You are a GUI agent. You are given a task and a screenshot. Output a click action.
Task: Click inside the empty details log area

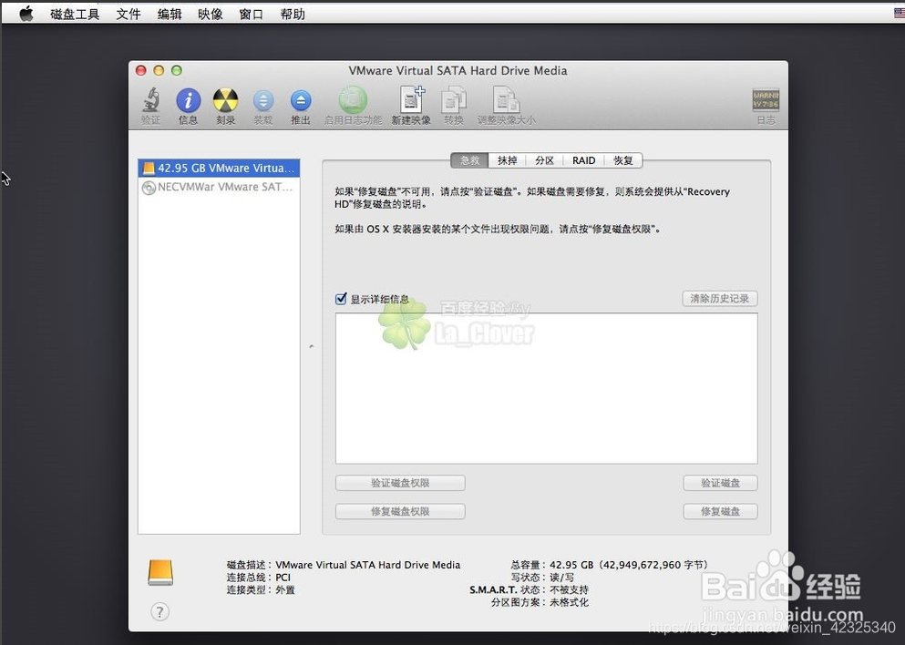pyautogui.click(x=546, y=388)
